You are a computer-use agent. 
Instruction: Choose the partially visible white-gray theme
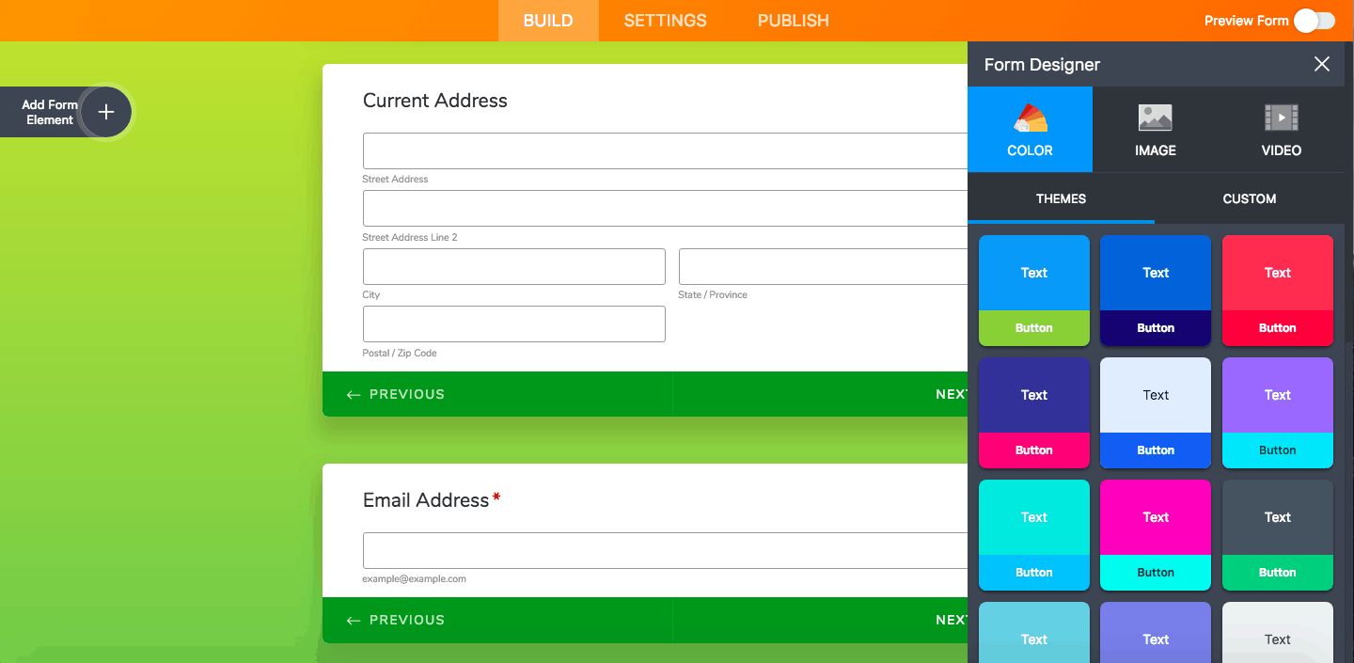pyautogui.click(x=1278, y=633)
